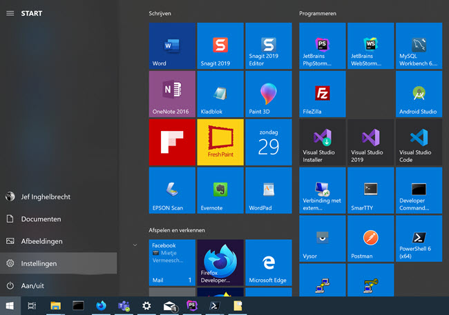Launch the WordPad tile
Image resolution: width=449 pixels, height=315 pixels.
point(269,190)
